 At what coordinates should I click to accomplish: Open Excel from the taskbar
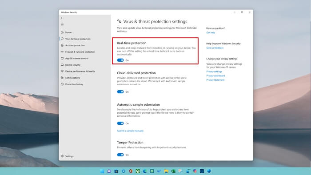pos(173,171)
